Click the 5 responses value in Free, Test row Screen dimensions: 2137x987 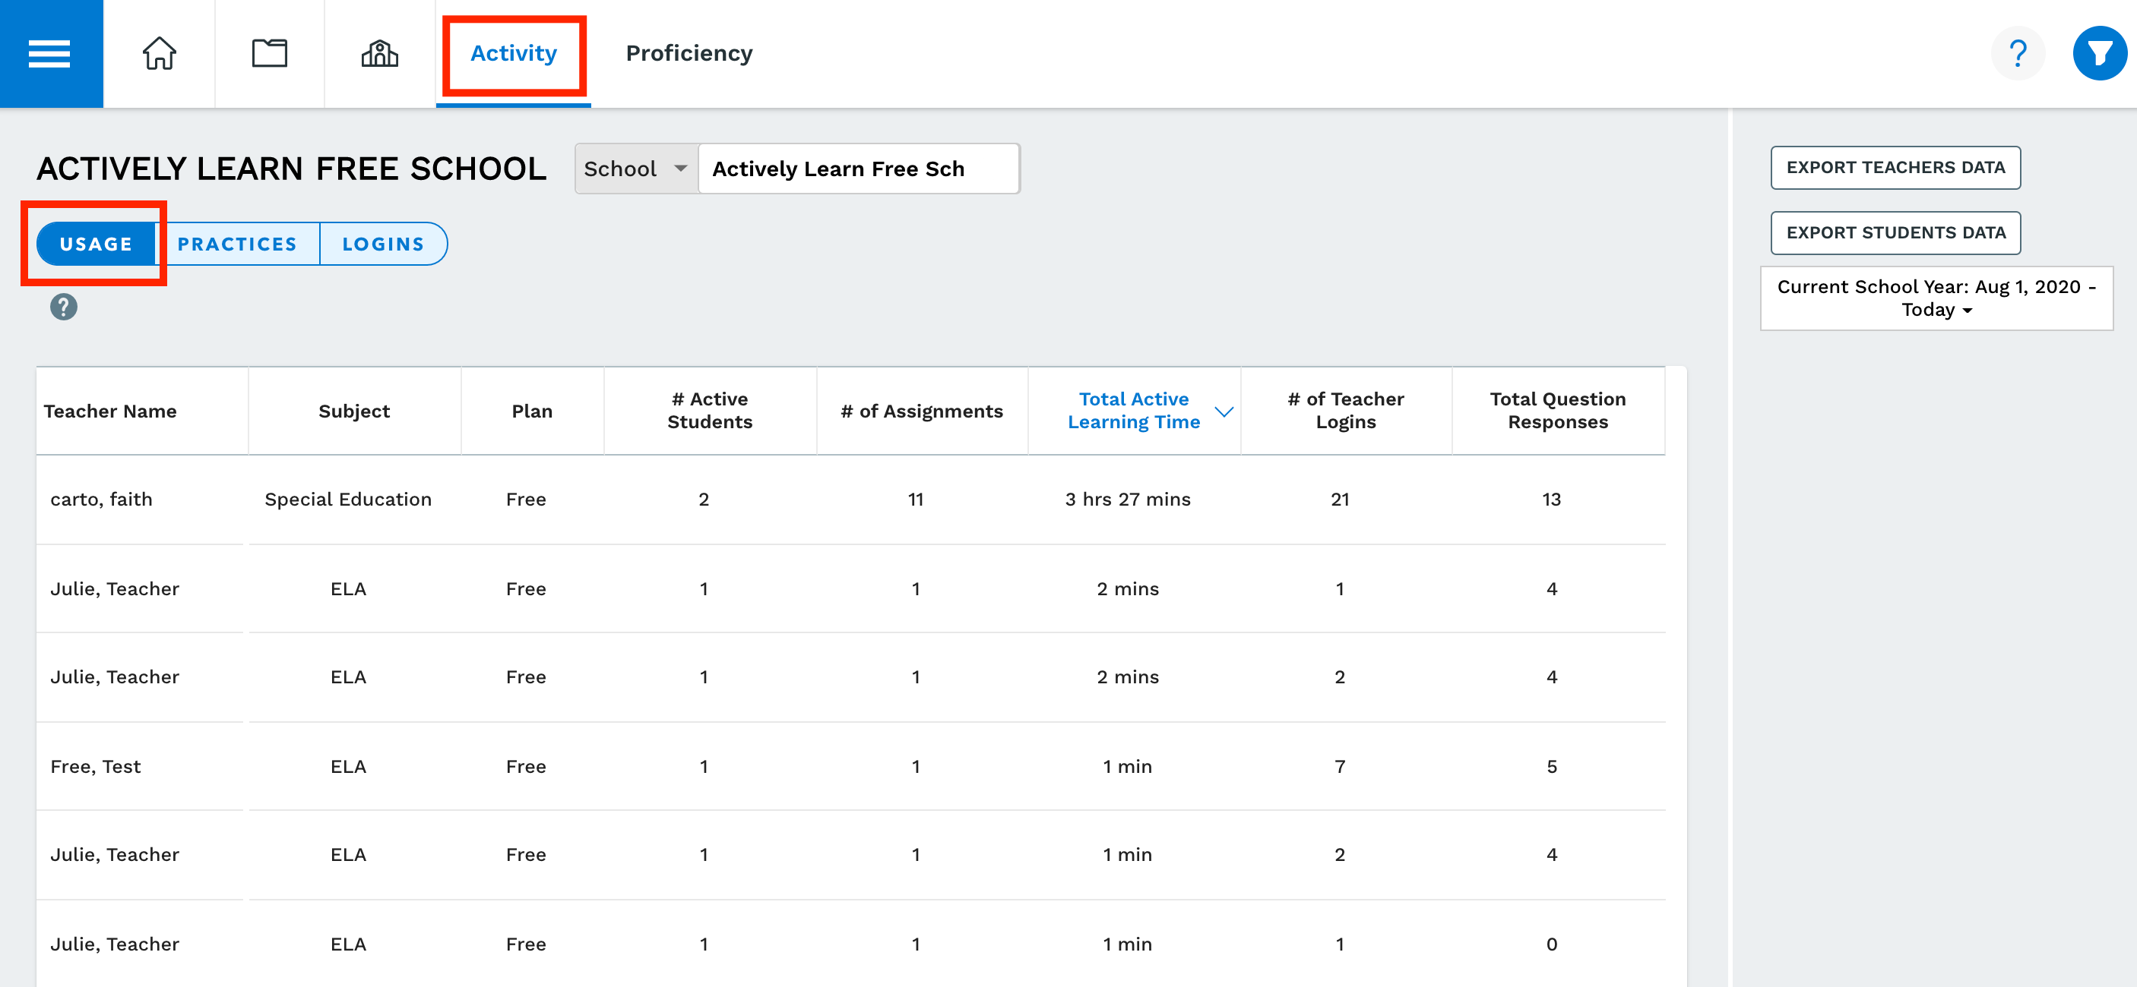pos(1551,767)
